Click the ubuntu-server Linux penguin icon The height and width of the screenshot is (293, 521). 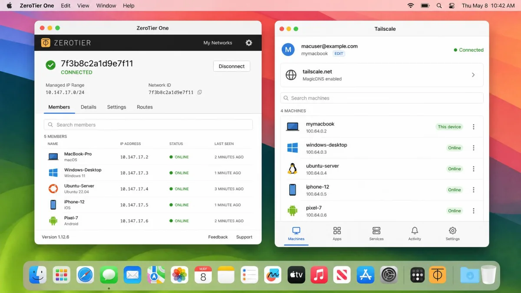(293, 169)
